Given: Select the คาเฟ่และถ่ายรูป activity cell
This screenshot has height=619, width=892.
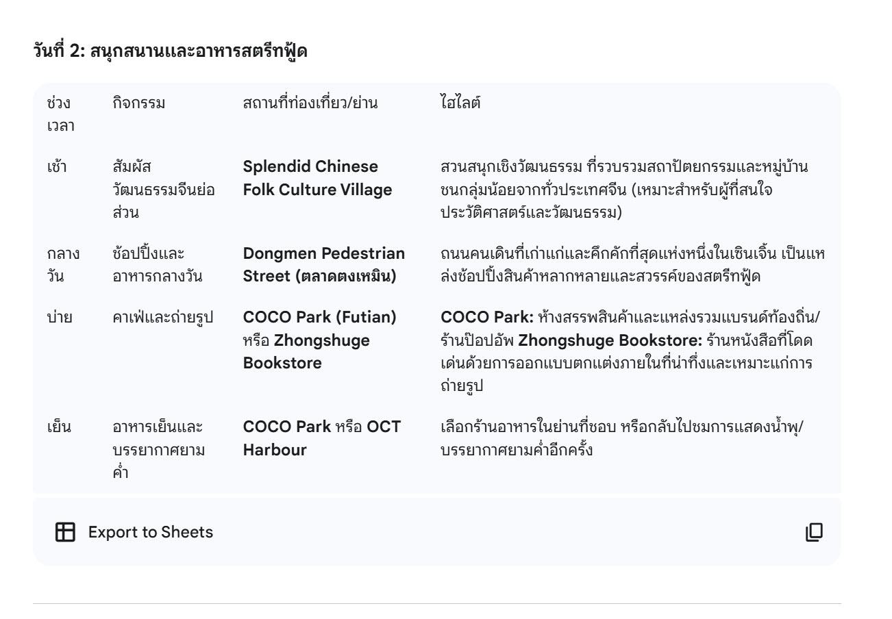Looking at the screenshot, I should click(162, 318).
